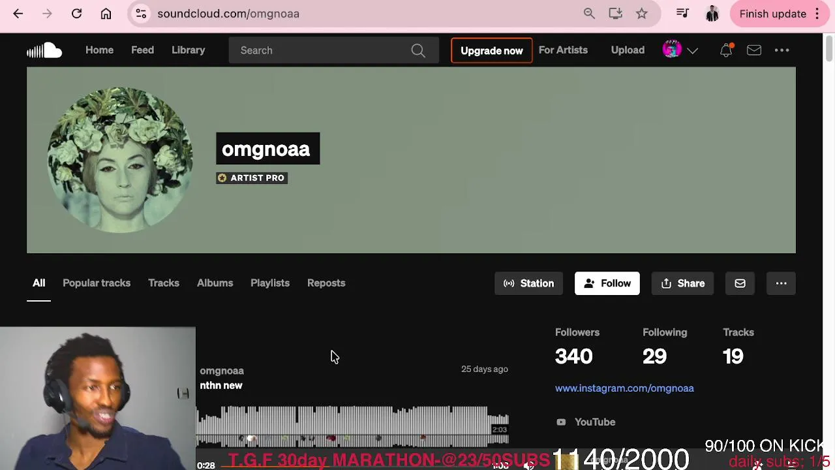
Task: Open the media controls icon in browser toolbar
Action: point(682,14)
